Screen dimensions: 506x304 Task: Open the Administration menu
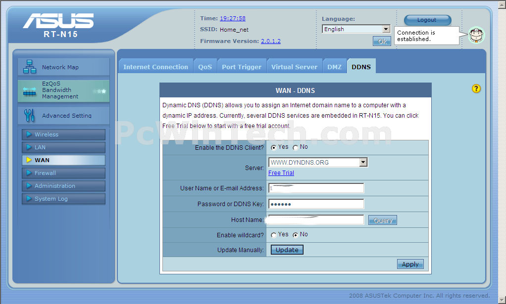pyautogui.click(x=63, y=186)
